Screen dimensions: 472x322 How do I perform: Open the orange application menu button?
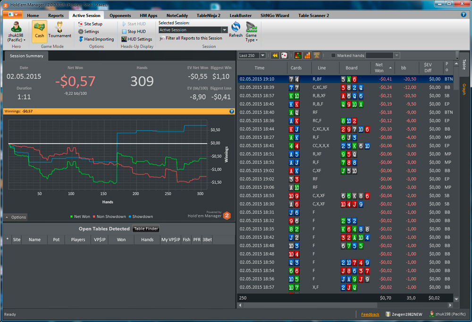click(x=12, y=15)
